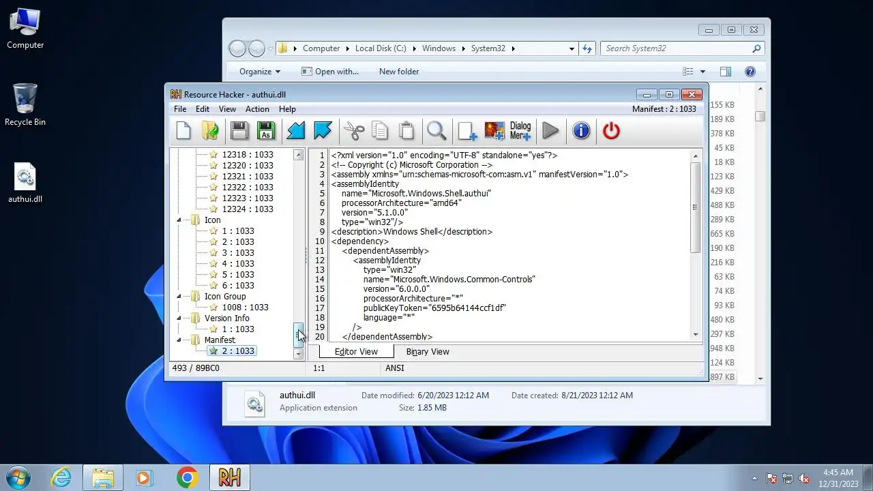Open the Organize dropdown in Explorer
Screen dimensions: 873x491
pos(260,72)
